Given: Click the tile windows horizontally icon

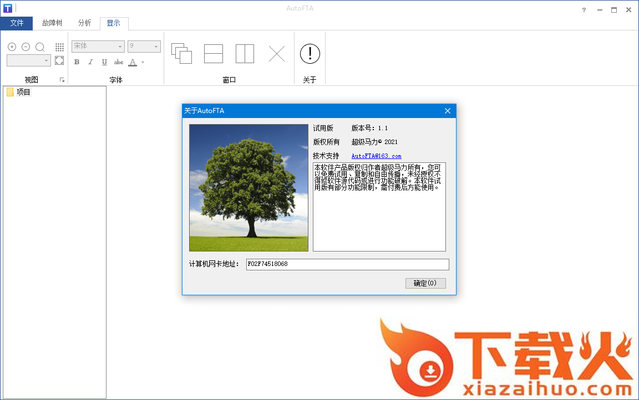Looking at the screenshot, I should tap(214, 54).
